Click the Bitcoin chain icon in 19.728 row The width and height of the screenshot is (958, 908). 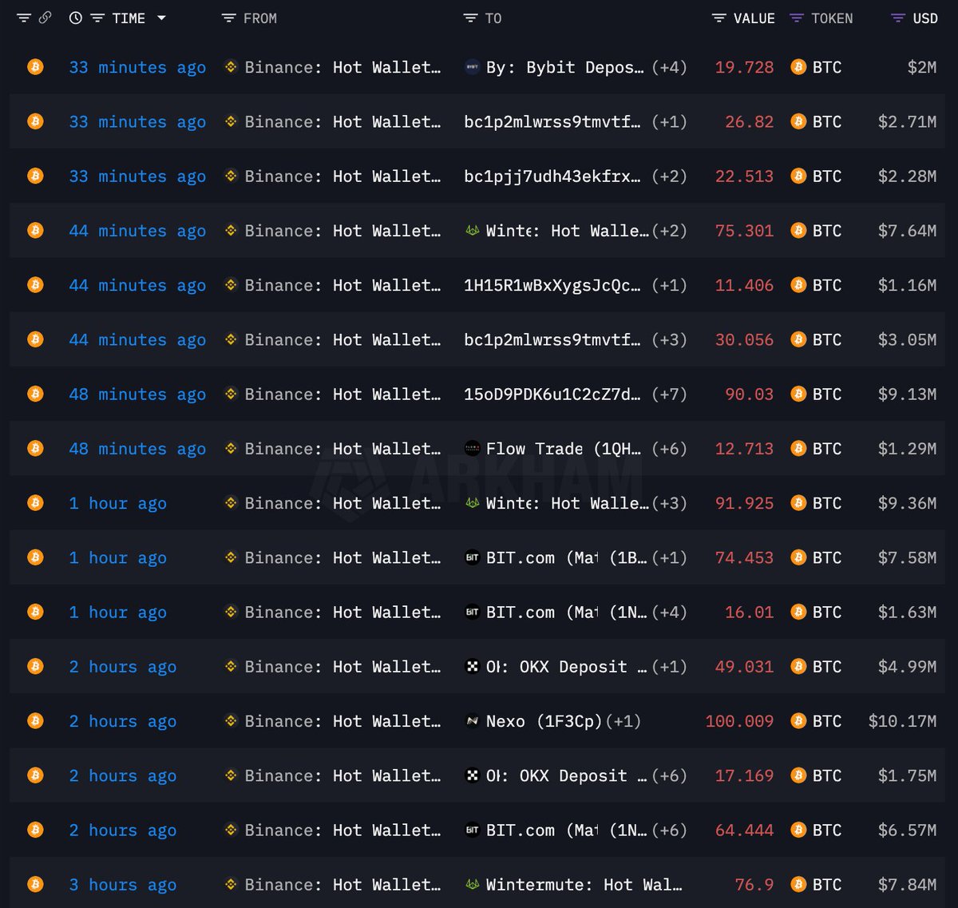click(35, 67)
